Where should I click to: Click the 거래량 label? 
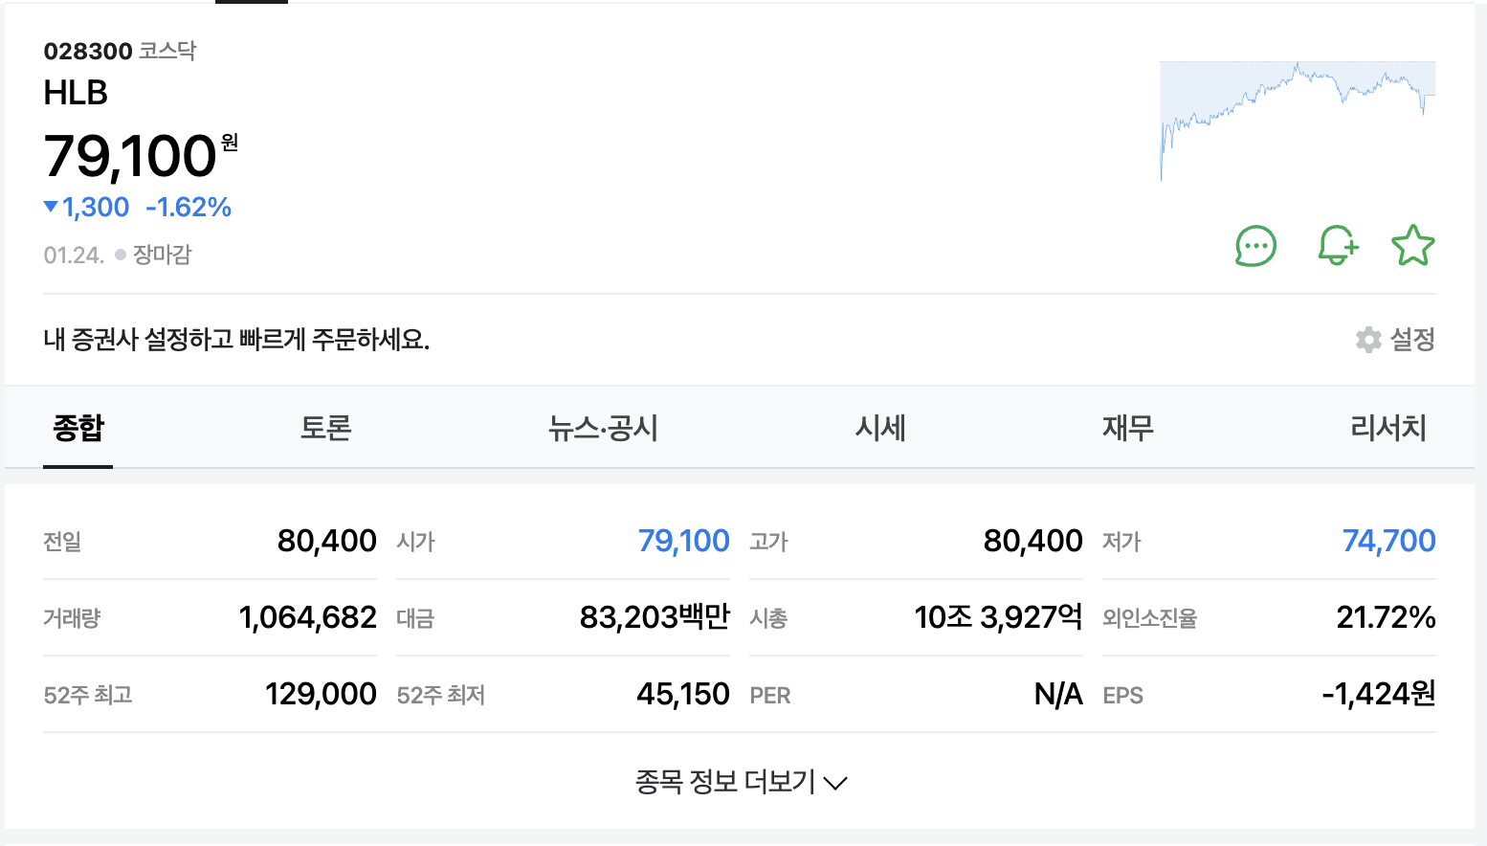point(72,618)
